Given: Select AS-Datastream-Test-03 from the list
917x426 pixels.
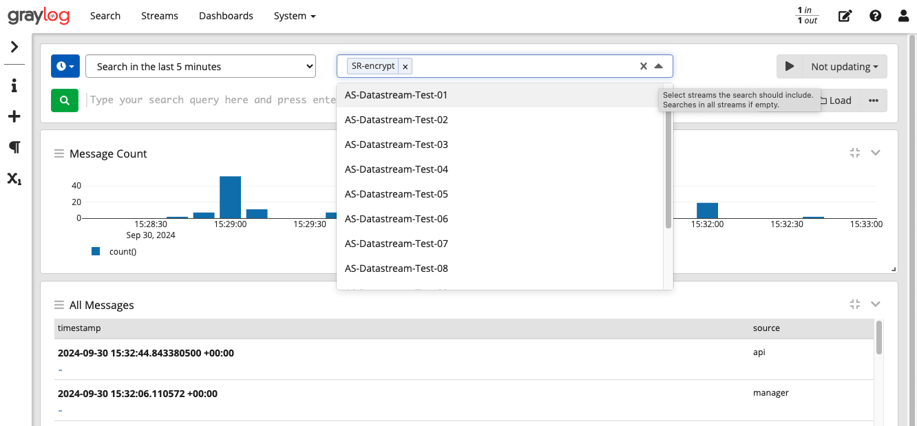Looking at the screenshot, I should [397, 145].
